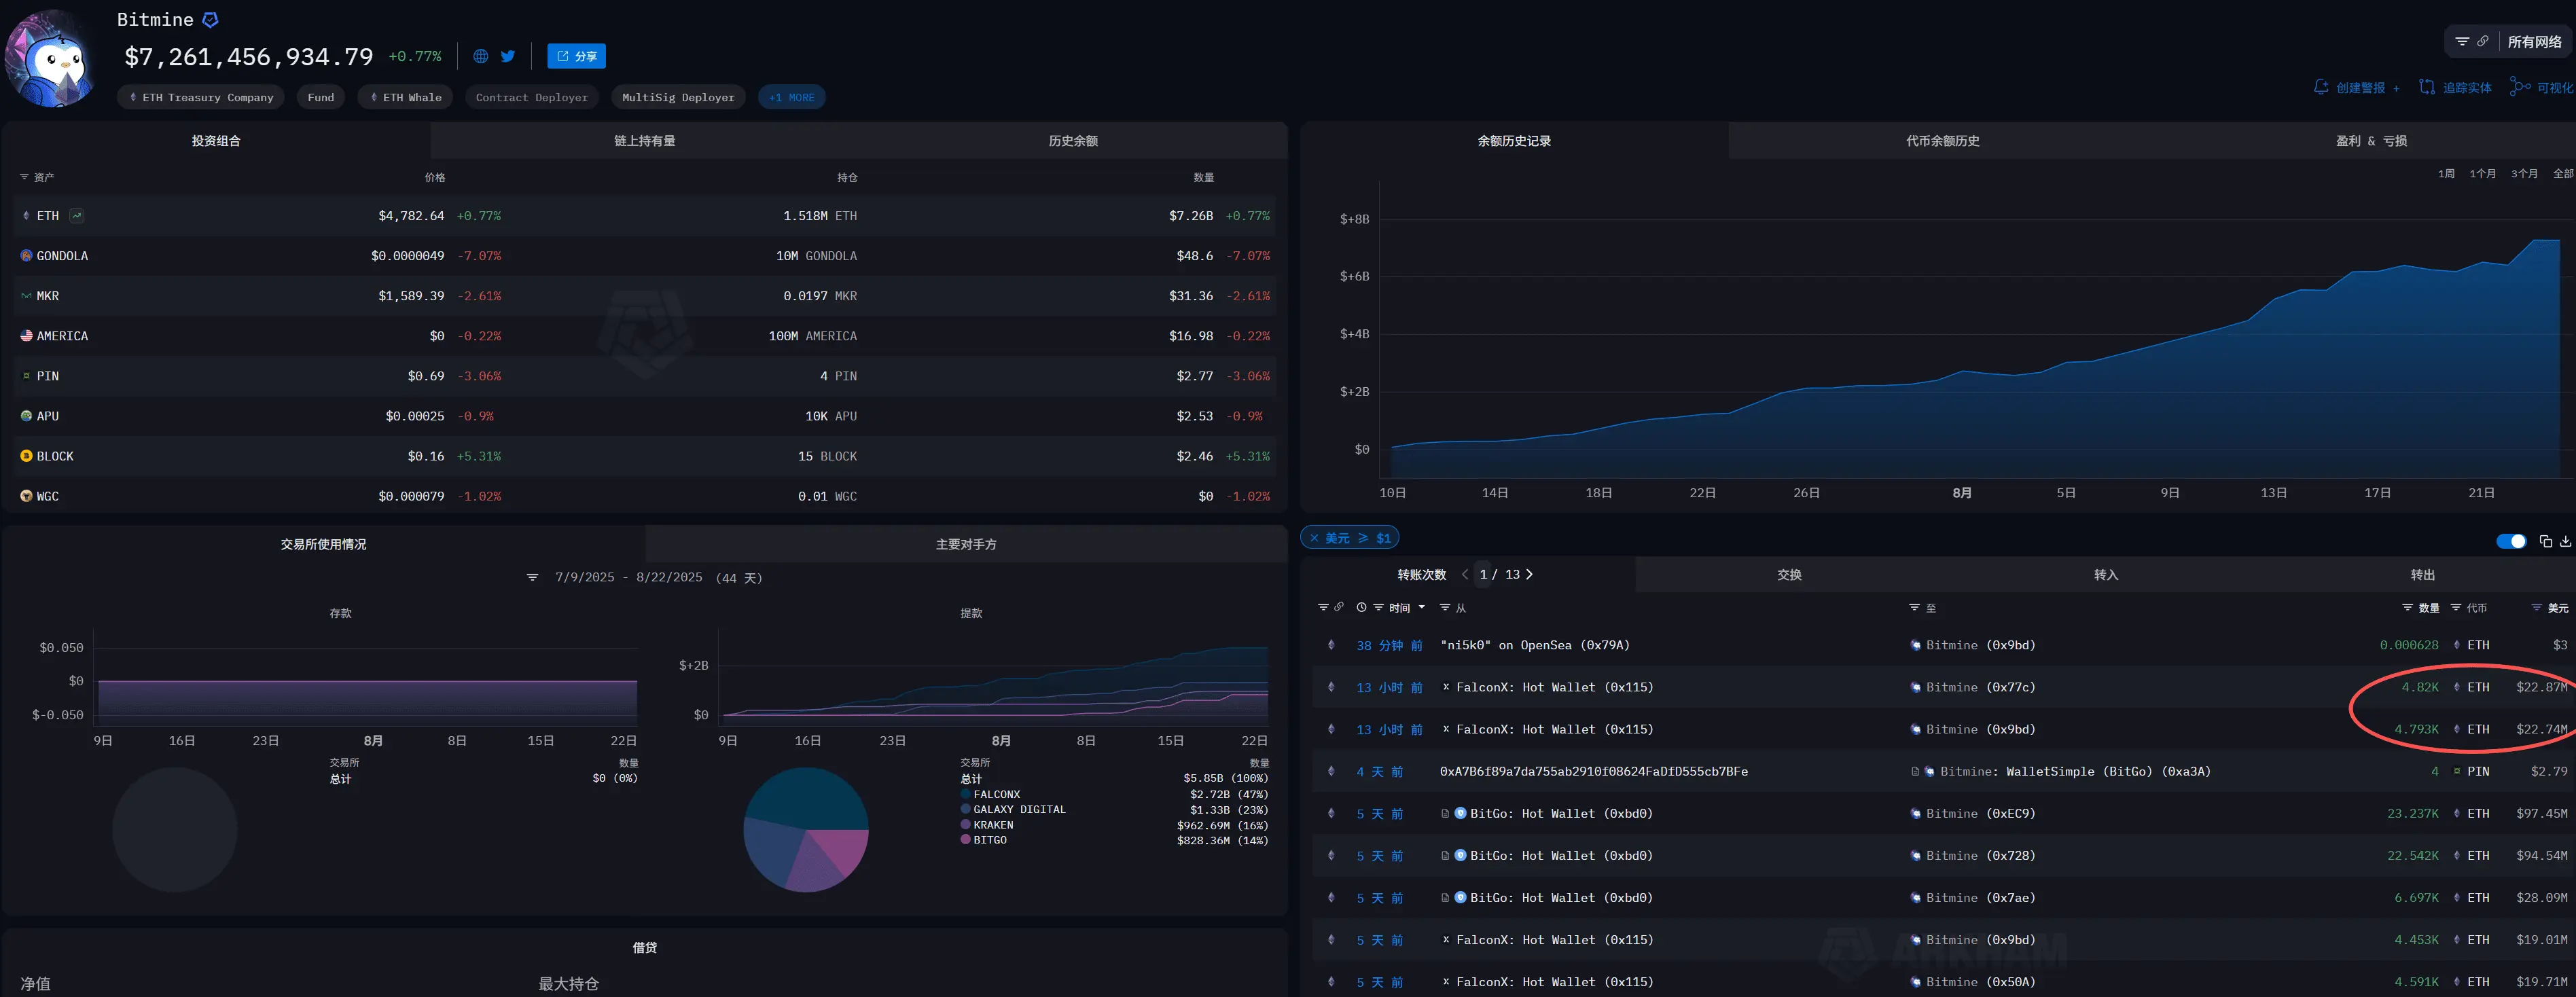Click the Contract Deployer tag
The image size is (2576, 997).
click(532, 97)
